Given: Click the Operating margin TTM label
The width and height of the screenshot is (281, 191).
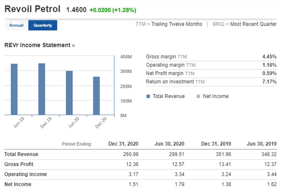Looking at the screenshot, I should click(171, 65).
